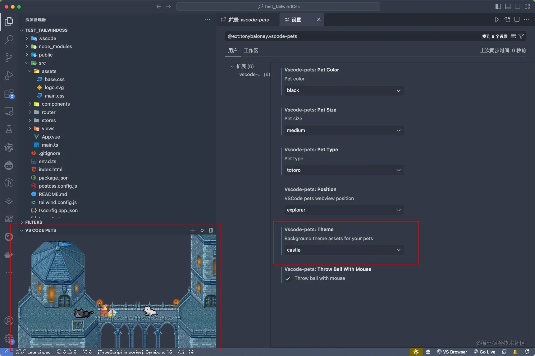Click the run button in editor toolbar
Image resolution: width=535 pixels, height=356 pixels.
coord(497,20)
